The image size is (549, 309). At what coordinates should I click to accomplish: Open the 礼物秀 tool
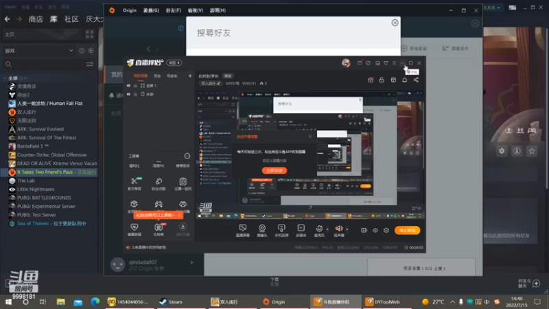coord(159,229)
